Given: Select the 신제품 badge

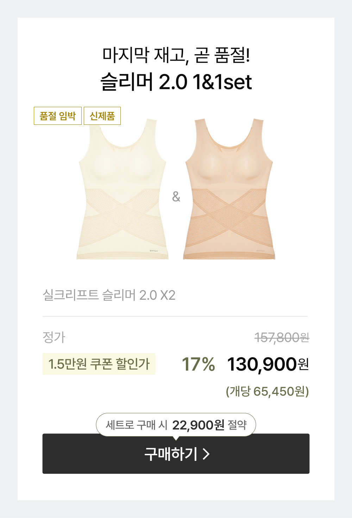Looking at the screenshot, I should [x=102, y=116].
